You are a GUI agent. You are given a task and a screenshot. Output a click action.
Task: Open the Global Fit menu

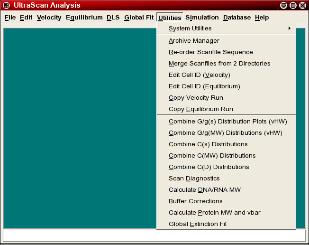139,18
